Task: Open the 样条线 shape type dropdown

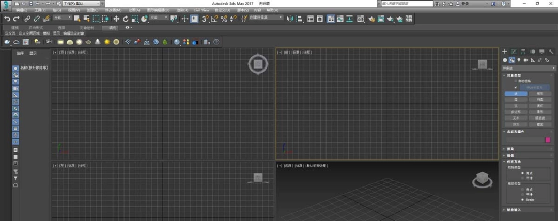Action: coord(529,68)
